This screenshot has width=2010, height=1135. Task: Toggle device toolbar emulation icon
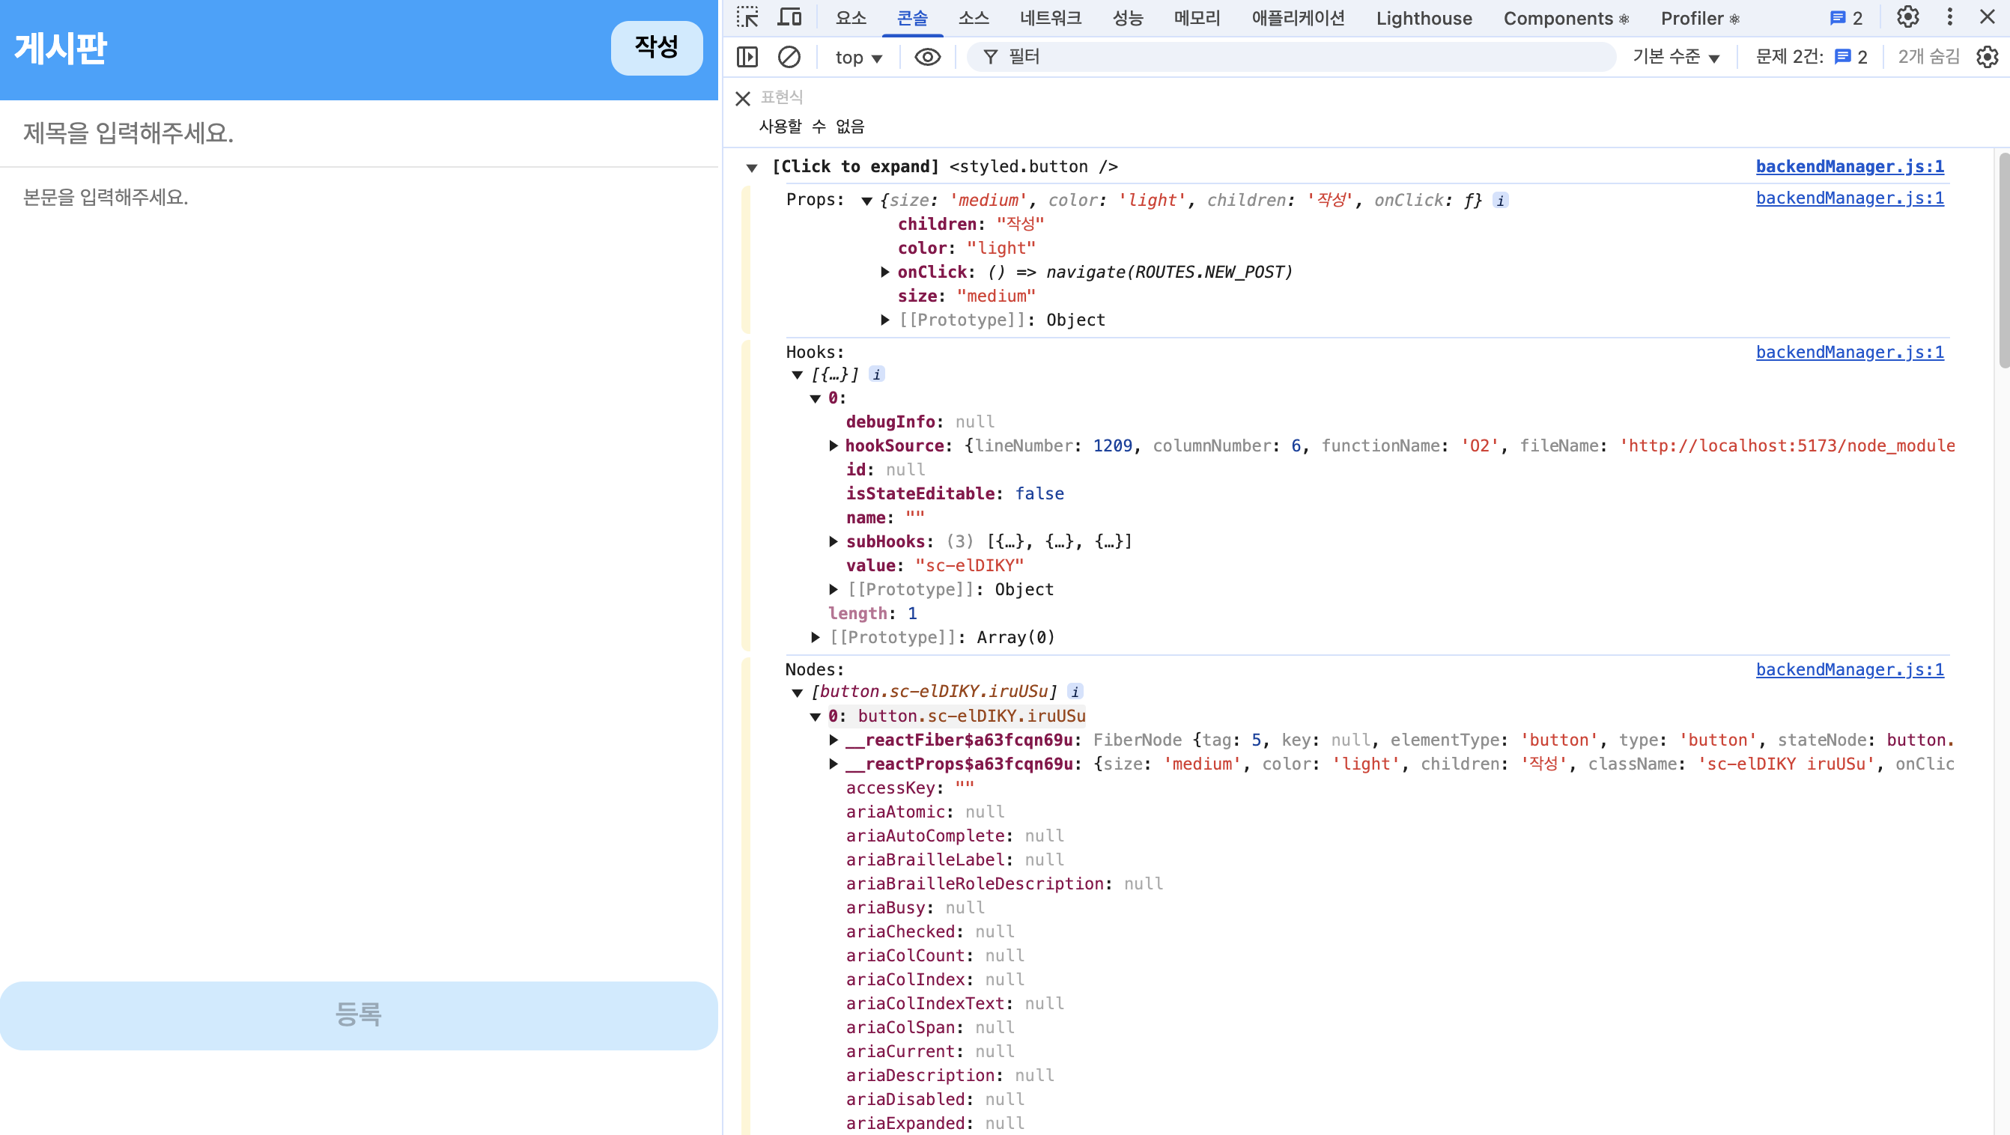pos(789,17)
